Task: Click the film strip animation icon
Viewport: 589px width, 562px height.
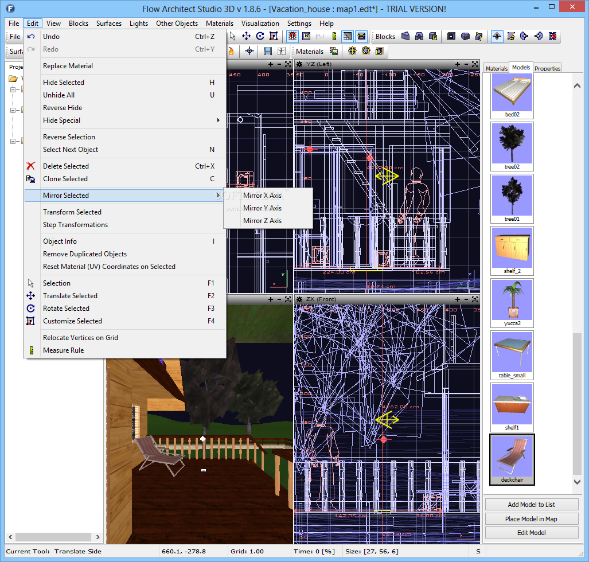Action: click(268, 51)
